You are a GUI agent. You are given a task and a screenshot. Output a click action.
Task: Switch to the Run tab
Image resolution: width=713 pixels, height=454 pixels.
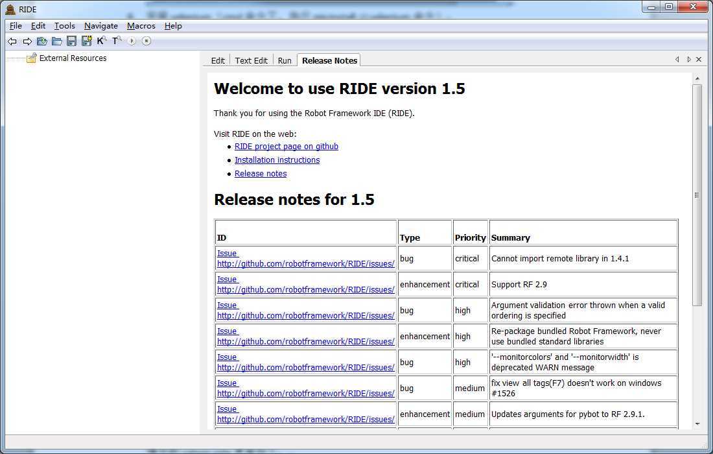(x=285, y=60)
